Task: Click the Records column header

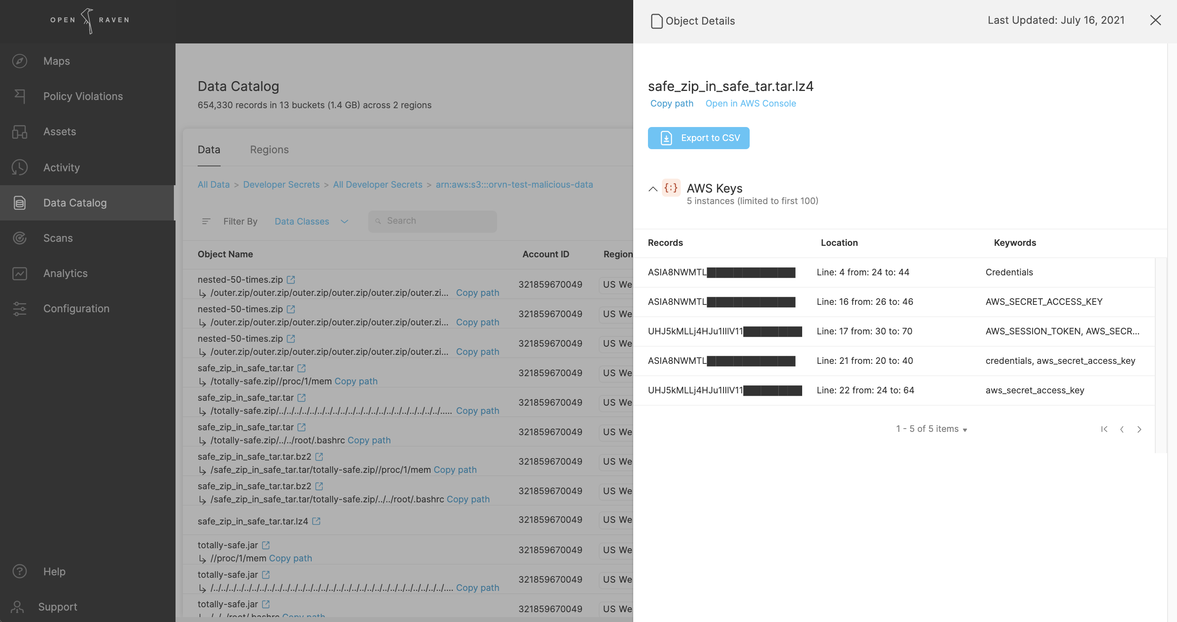Action: tap(665, 243)
